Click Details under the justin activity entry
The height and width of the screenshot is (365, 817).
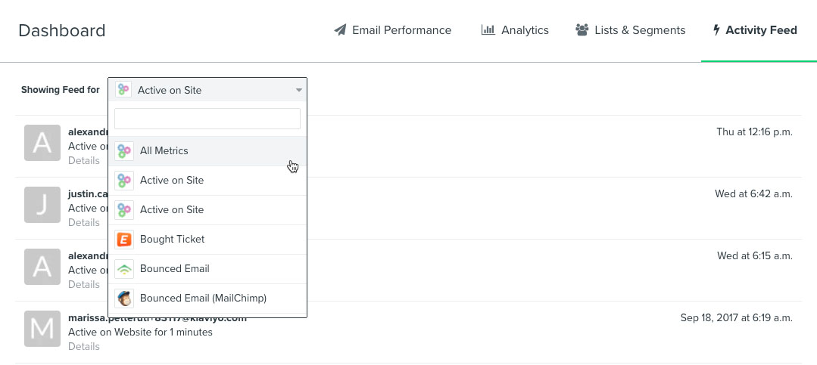(x=84, y=223)
